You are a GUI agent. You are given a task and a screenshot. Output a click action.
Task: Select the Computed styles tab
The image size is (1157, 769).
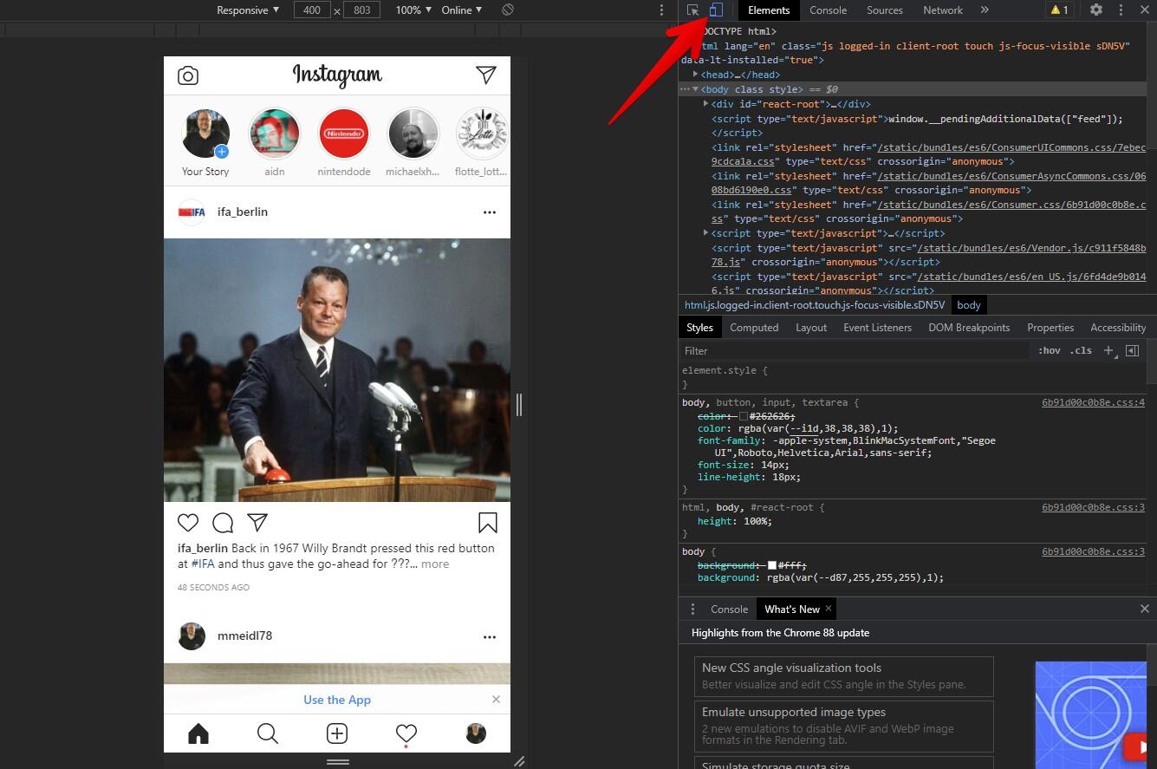click(x=754, y=327)
